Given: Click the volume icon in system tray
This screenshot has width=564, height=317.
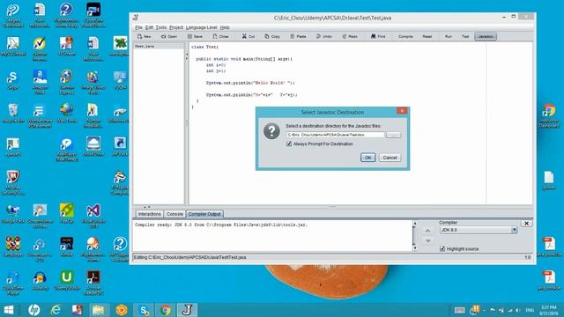Looking at the screenshot, I should [518, 310].
